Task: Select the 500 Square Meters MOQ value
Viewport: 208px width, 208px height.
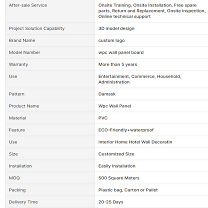Action: 119,178
